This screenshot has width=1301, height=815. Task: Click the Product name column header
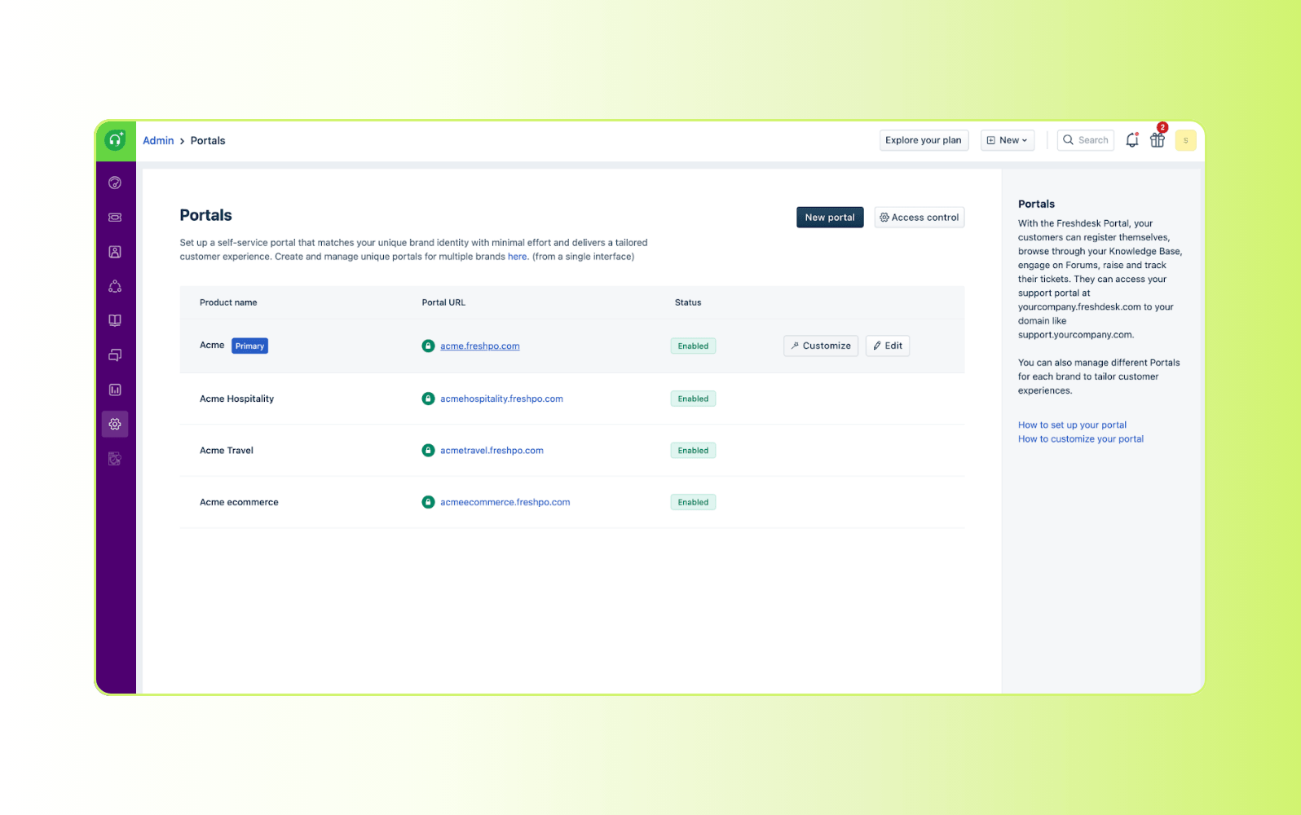point(228,302)
